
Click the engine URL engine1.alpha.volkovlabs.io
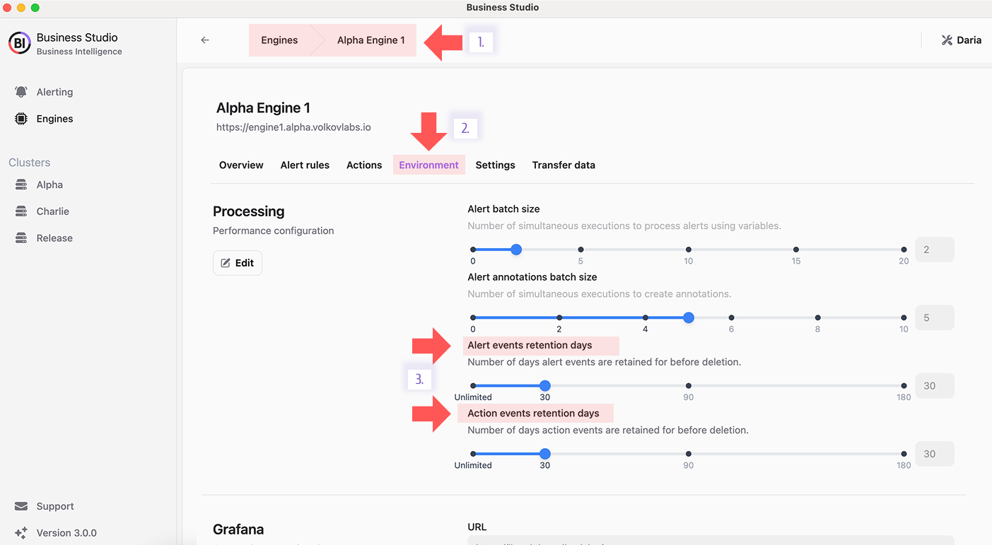(x=293, y=127)
